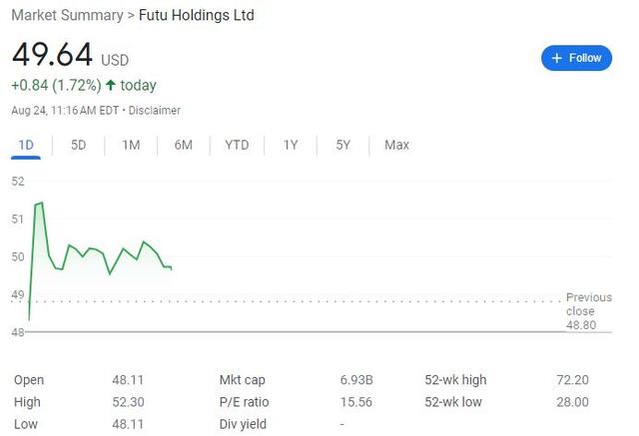
Task: Click the Mkt cap label
Action: pos(240,380)
